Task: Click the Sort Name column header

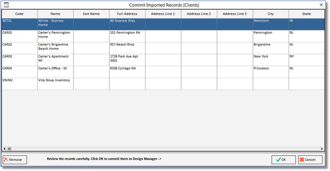Action: (91, 14)
